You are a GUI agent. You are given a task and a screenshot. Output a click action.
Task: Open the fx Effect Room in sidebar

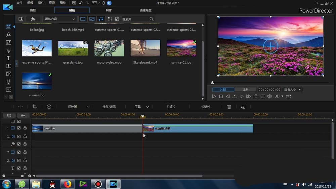click(x=9, y=35)
